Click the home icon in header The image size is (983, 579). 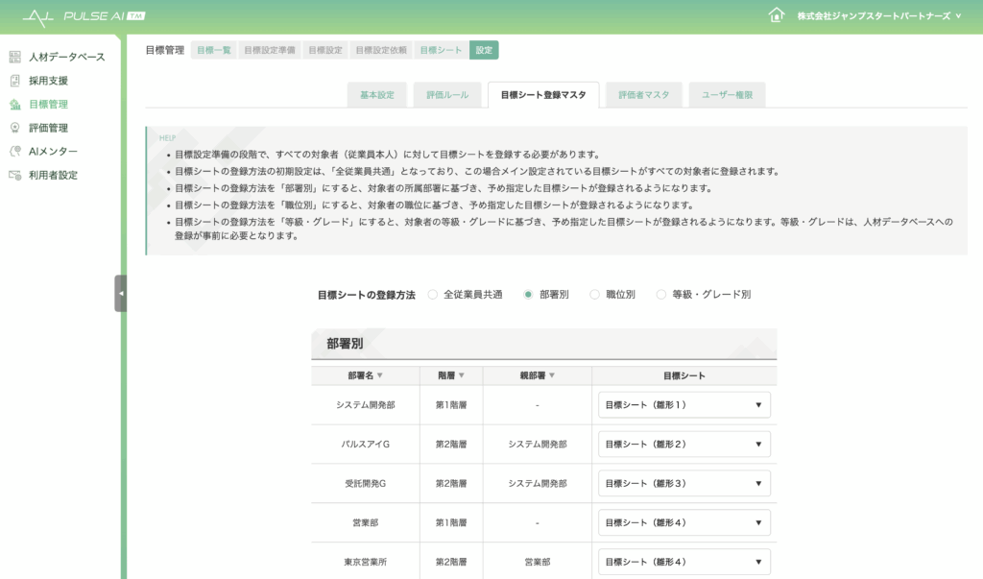click(x=777, y=15)
